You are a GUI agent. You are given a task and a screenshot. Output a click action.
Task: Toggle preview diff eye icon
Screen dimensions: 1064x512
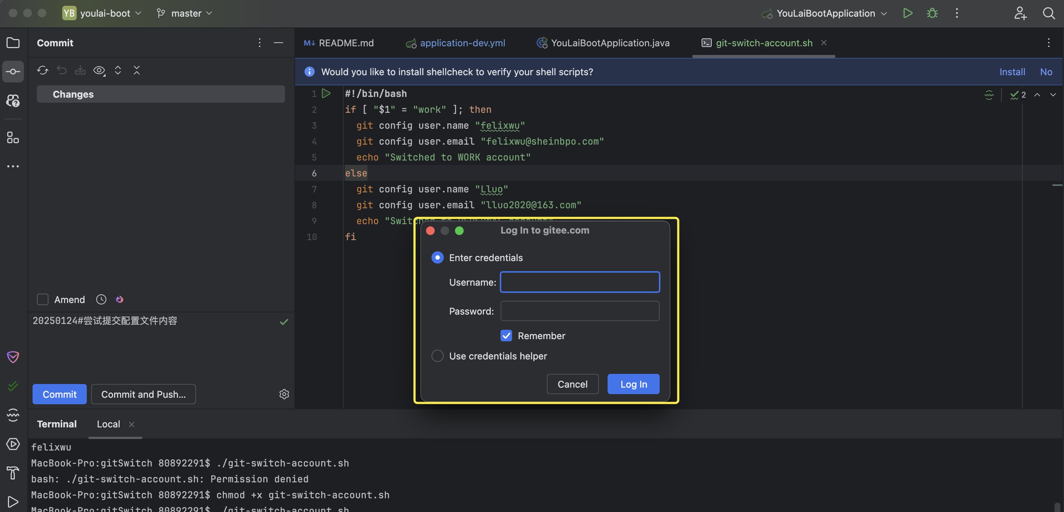click(99, 70)
